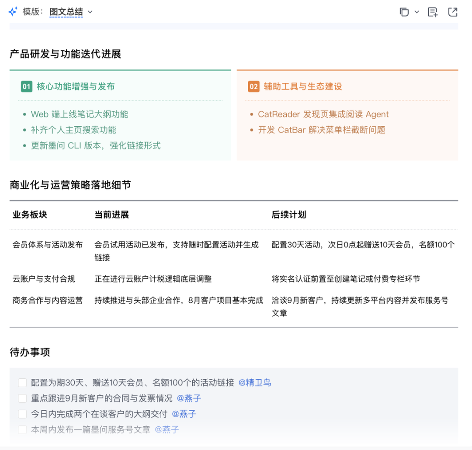The height and width of the screenshot is (450, 472).
Task: Tick the 今日内完成两个在谈客户 todo checkbox
Action: (x=22, y=414)
